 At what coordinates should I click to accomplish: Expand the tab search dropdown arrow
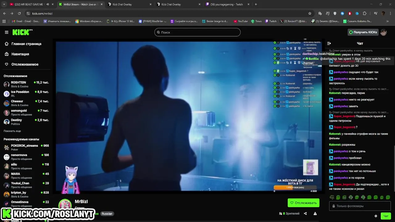(x=4, y=4)
